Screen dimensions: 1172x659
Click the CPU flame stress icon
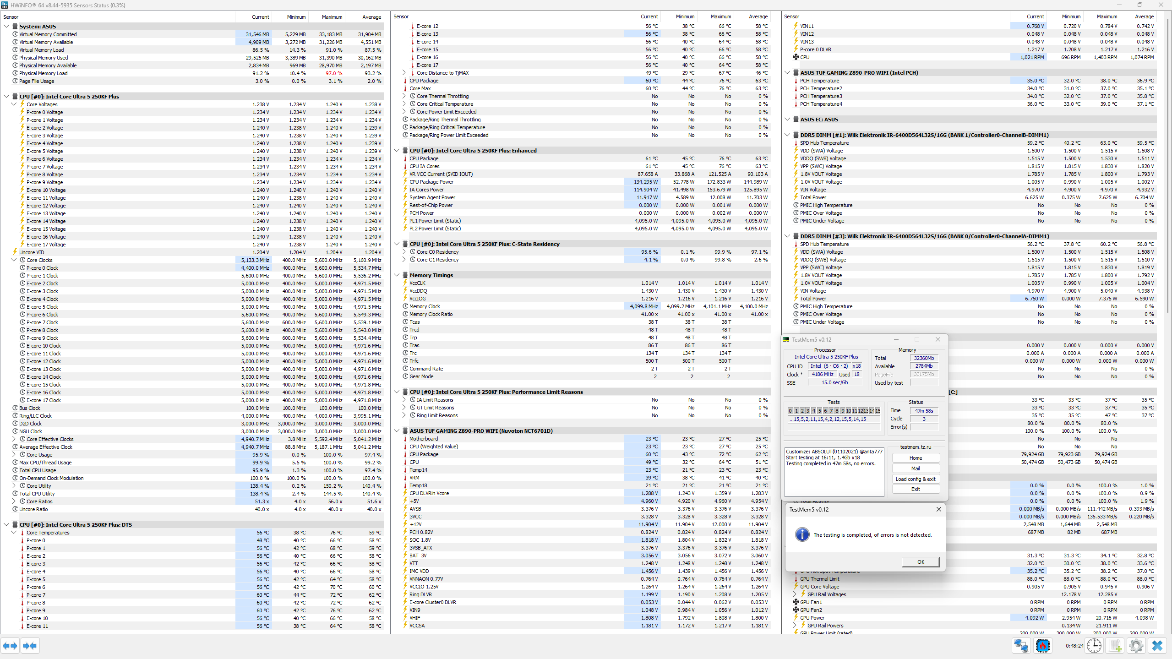pos(1043,646)
